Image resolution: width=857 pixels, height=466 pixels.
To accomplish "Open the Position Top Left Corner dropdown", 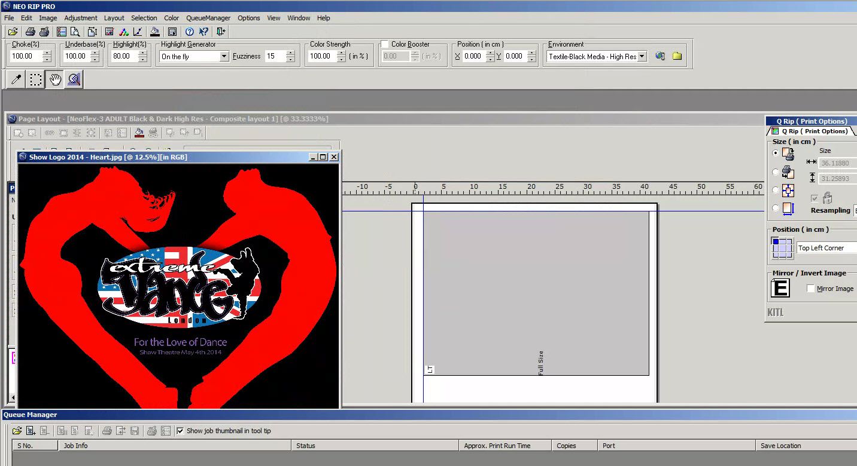I will point(826,248).
